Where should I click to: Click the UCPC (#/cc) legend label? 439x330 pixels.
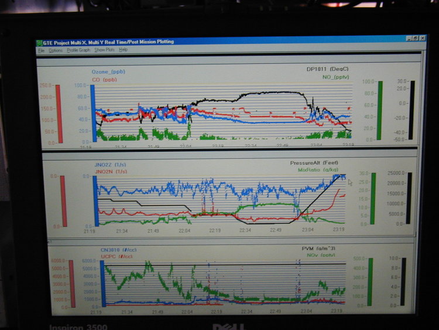(116, 257)
